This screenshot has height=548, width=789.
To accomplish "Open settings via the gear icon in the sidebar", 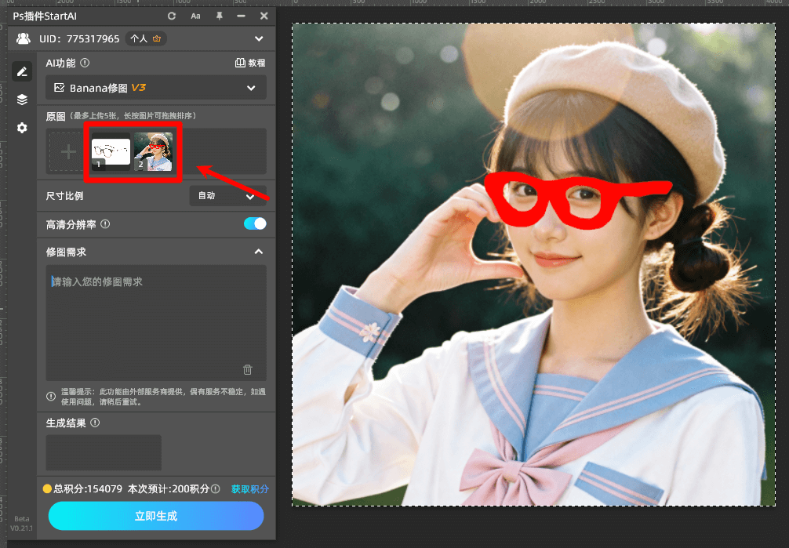I will [x=22, y=128].
